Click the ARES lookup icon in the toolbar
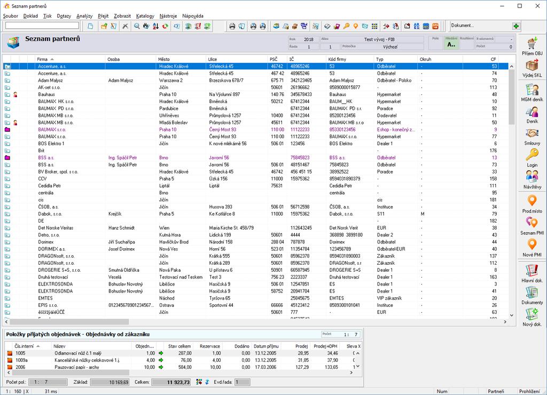Screen dimensions: 547x395 (x=417, y=26)
